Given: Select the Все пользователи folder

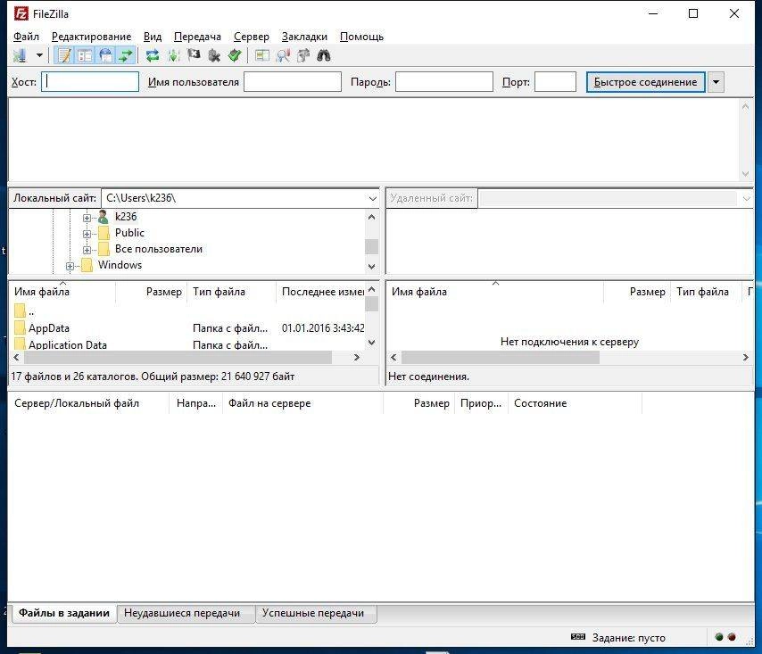Looking at the screenshot, I should tap(159, 249).
